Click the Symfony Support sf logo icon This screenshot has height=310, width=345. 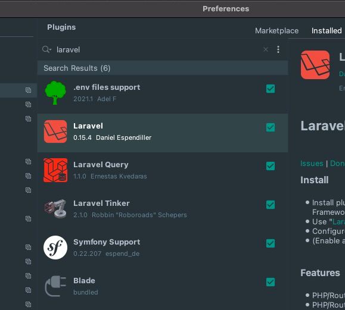55,248
